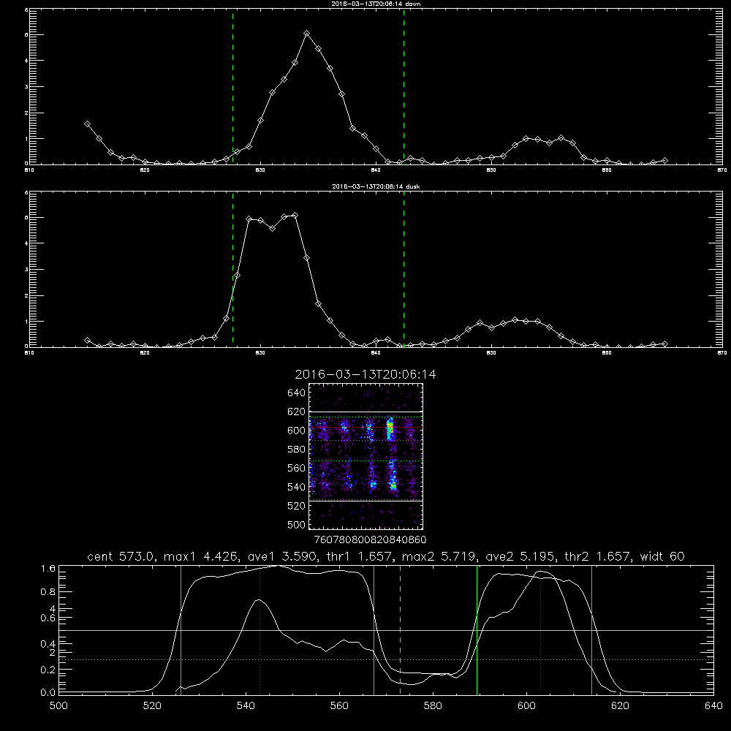The image size is (731, 731).
Task: Select the right green dashed line in dawn plot
Action: (x=404, y=87)
